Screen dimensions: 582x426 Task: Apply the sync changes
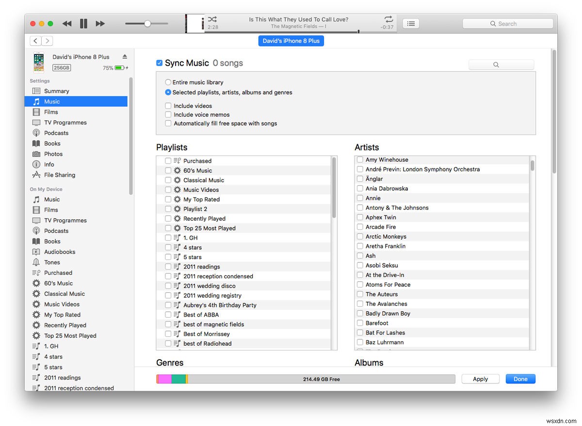coord(480,379)
